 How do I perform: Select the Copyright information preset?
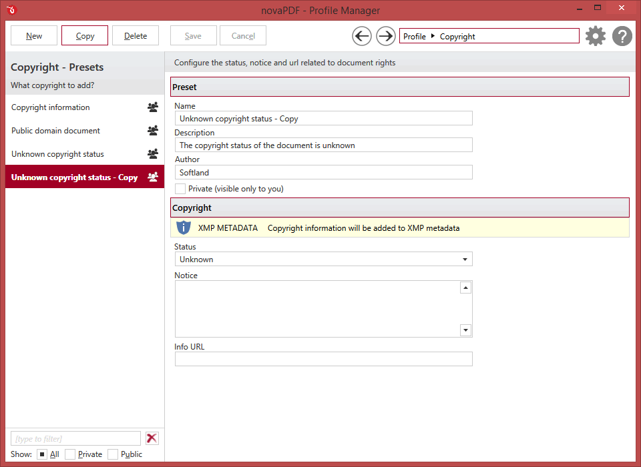pos(85,107)
